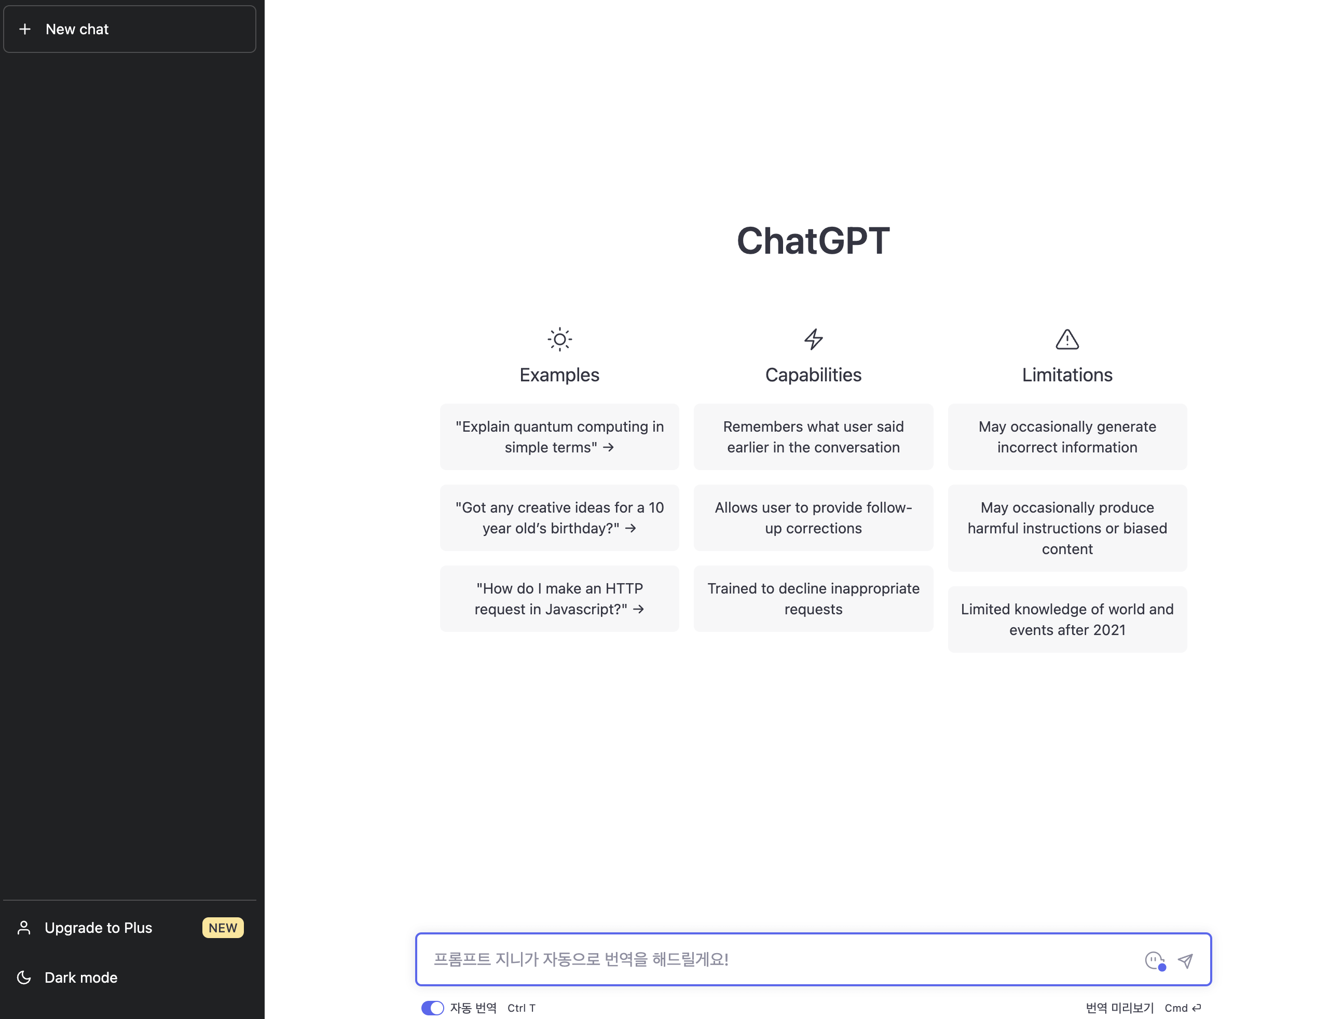Toggle the 자동 번역 auto-translate switch
This screenshot has width=1343, height=1019.
(x=432, y=1008)
